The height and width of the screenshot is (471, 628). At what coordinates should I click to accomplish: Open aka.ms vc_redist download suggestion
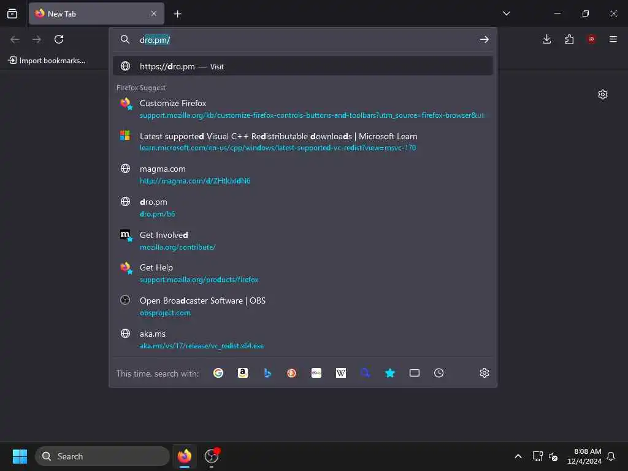tap(303, 339)
